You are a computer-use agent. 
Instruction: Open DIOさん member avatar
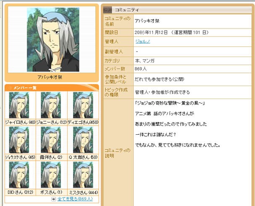tap(19, 175)
